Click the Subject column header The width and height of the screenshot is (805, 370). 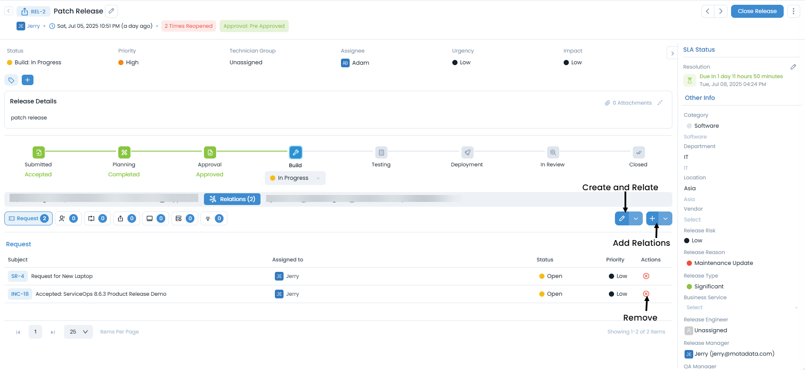(18, 260)
